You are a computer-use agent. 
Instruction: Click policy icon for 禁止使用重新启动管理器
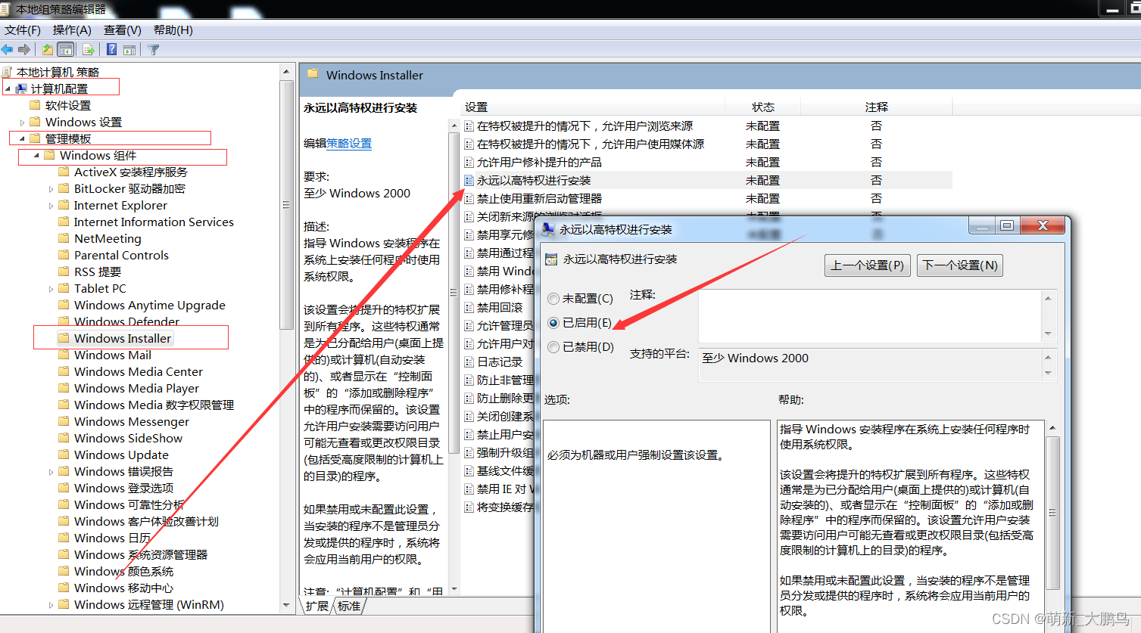point(469,199)
